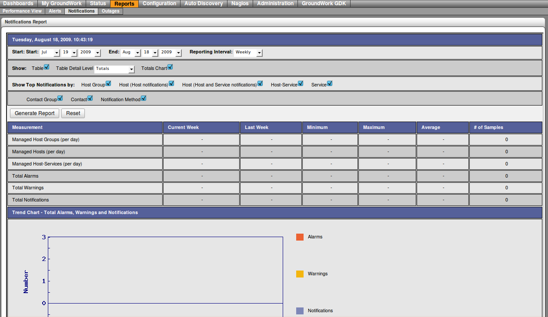This screenshot has width=548, height=317.
Task: Switch to the Outages sub-tab
Action: click(x=110, y=11)
